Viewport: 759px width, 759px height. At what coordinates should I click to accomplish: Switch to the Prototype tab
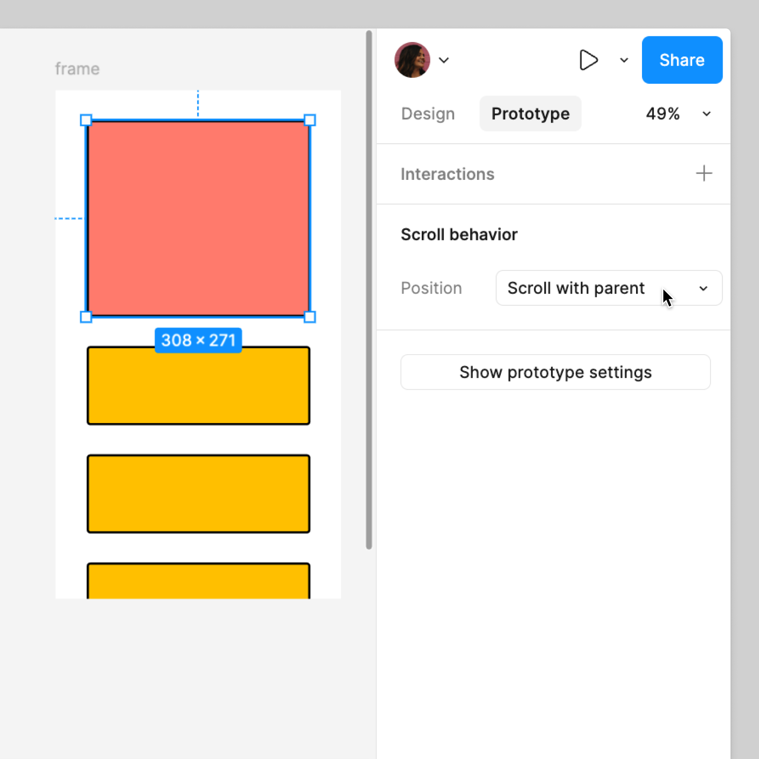coord(530,113)
